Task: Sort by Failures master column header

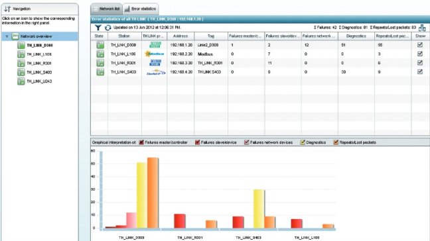Action: click(246, 36)
